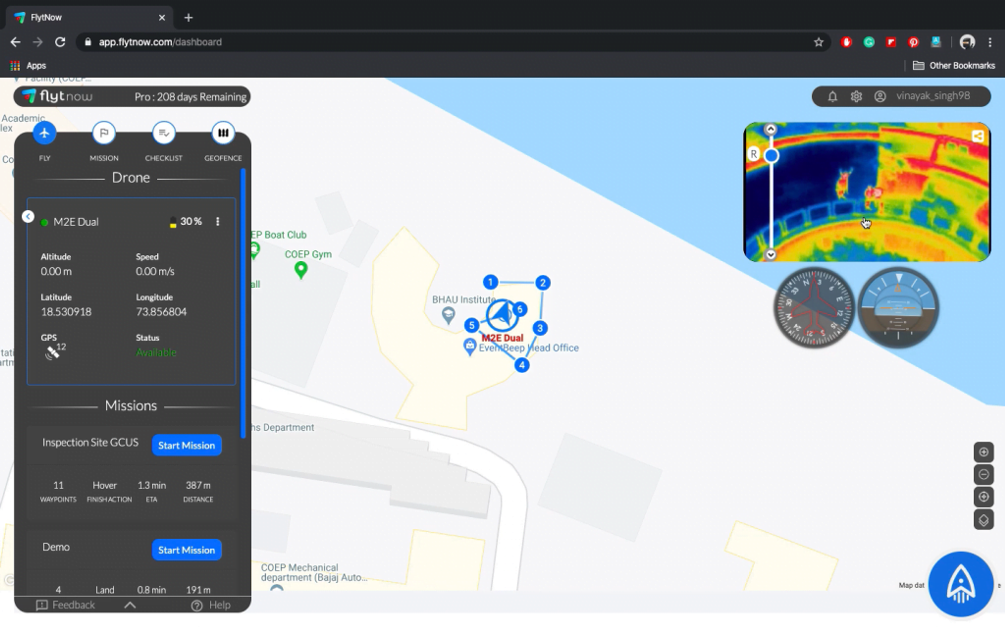
Task: Share the thermal video feed
Action: [x=978, y=136]
